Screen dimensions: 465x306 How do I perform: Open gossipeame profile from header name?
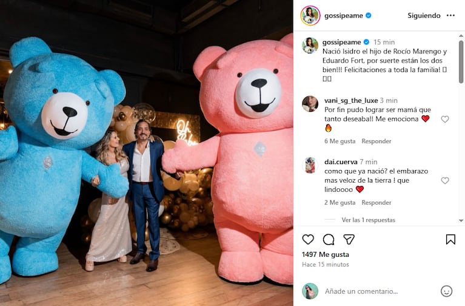click(343, 15)
